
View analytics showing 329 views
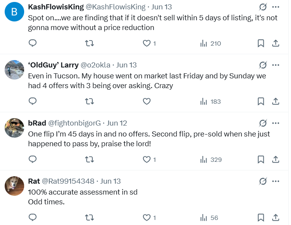(211, 159)
